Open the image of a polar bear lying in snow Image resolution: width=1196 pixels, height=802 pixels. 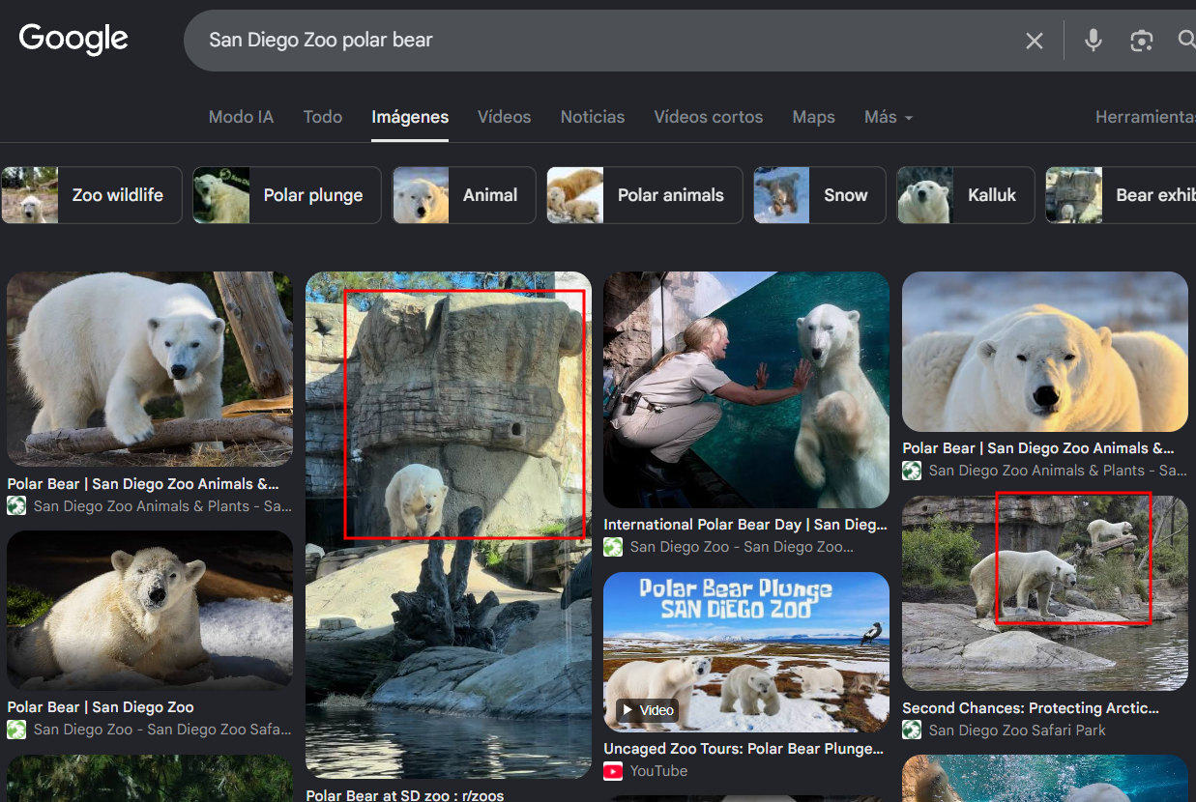[150, 611]
